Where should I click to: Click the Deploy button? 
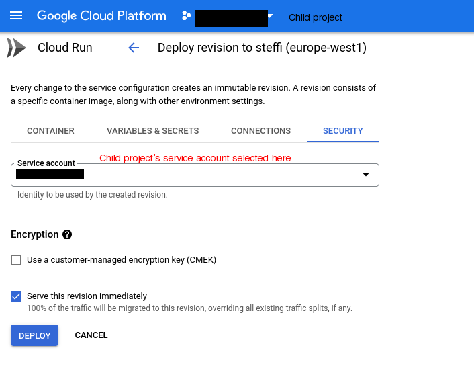34,335
